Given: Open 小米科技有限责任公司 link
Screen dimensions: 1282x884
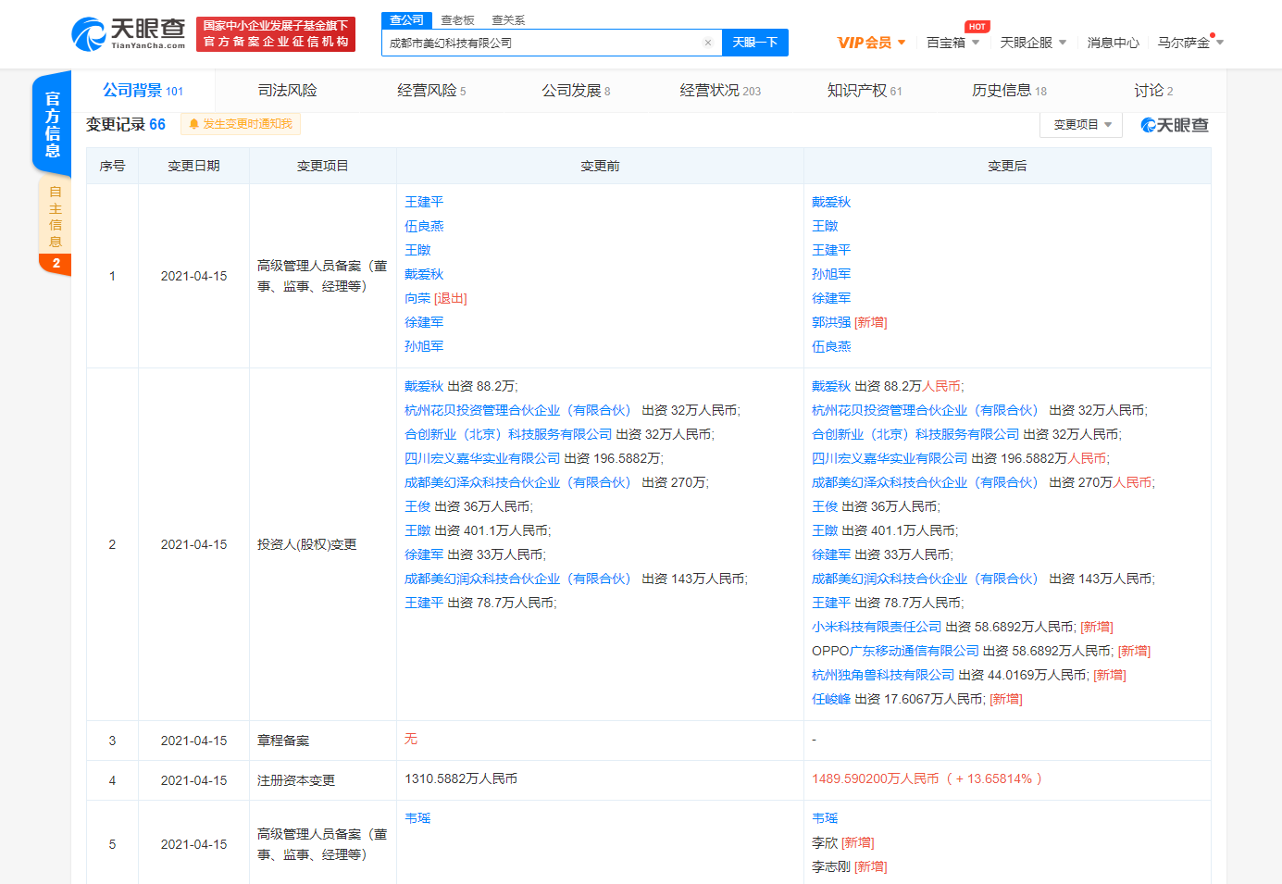Looking at the screenshot, I should (x=877, y=627).
